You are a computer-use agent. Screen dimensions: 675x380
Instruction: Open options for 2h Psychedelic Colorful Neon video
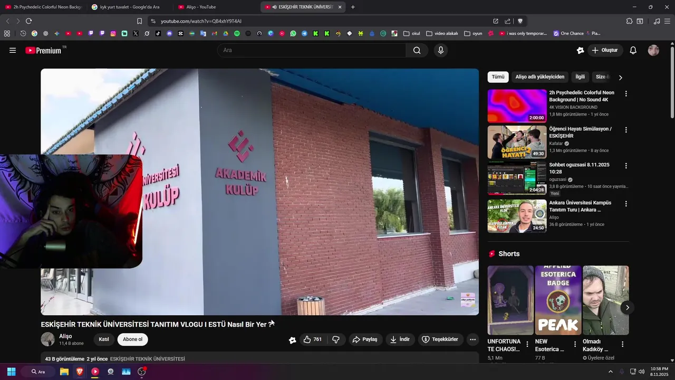(x=626, y=93)
